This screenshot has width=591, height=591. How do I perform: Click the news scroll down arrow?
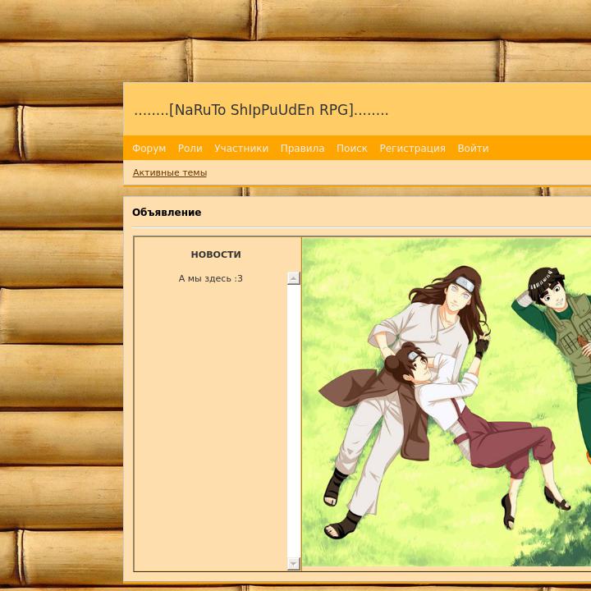click(x=294, y=563)
